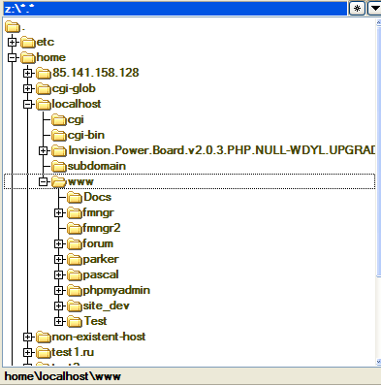Click the asterisk button beside path bar
This screenshot has width=381, height=386.
coord(357,8)
